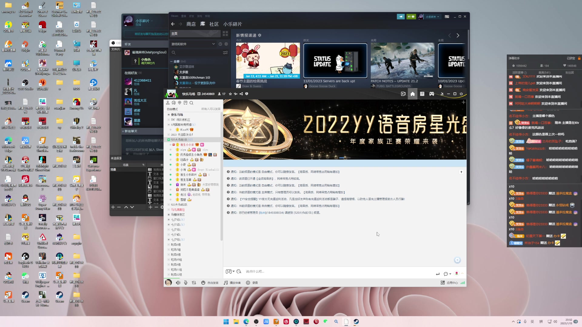Switch the Steam library to grid view icon
This screenshot has height=327, width=582.
(225, 34)
